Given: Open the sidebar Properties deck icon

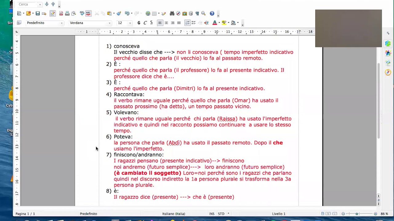Looking at the screenshot, I should pyautogui.click(x=388, y=44).
